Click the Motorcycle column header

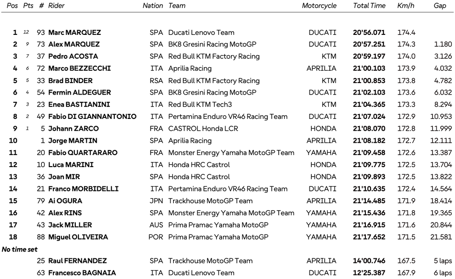pos(319,6)
